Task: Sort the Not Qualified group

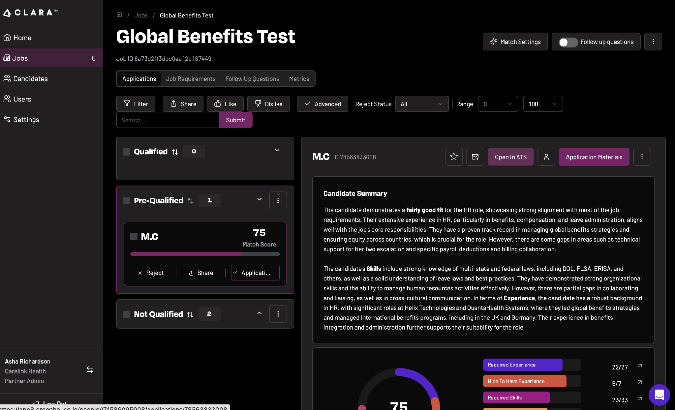Action: coord(190,314)
